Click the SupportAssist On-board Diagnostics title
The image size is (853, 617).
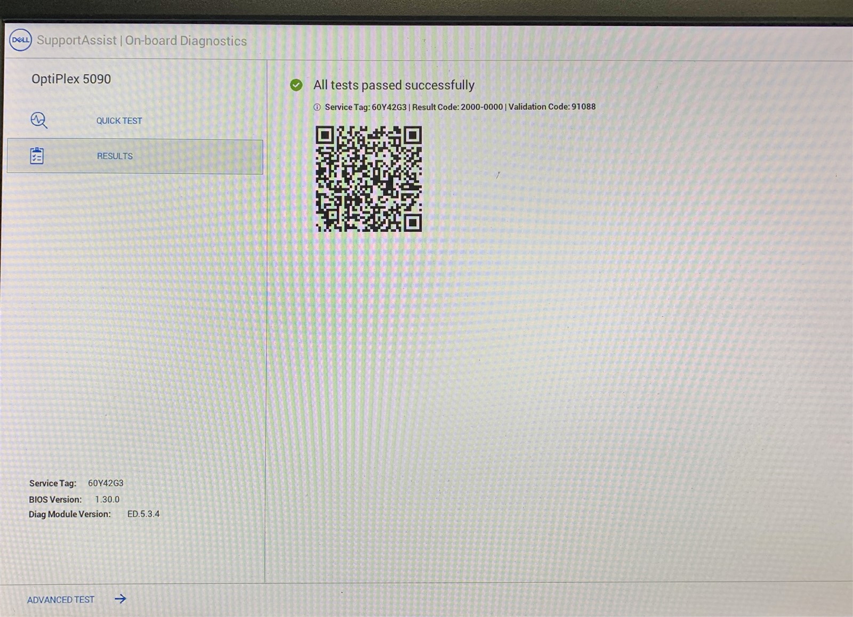(142, 40)
